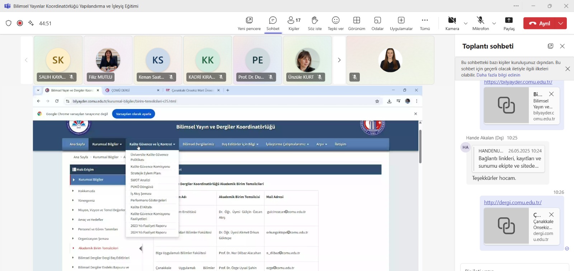The width and height of the screenshot is (574, 271).
Task: Open Odalar breakout rooms
Action: click(x=377, y=23)
